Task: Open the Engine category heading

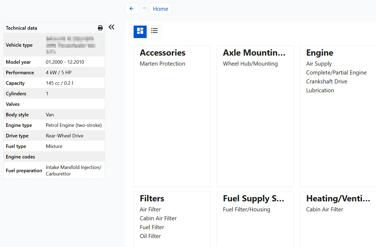Action: [x=319, y=53]
